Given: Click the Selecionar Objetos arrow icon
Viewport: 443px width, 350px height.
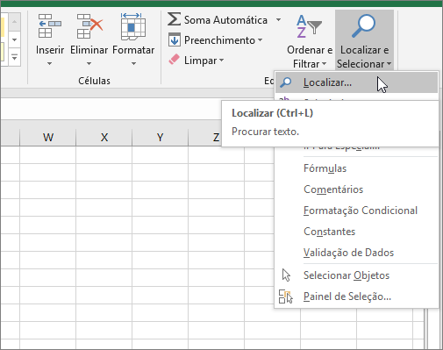Looking at the screenshot, I should click(x=286, y=275).
